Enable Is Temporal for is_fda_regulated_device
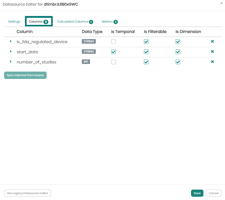Viewport: 225px width, 200px height. (114, 42)
